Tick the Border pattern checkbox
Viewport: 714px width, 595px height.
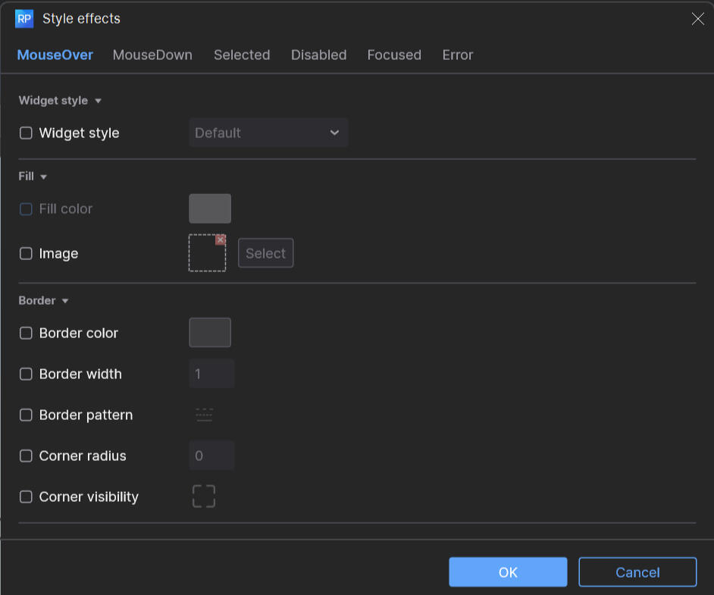[26, 415]
